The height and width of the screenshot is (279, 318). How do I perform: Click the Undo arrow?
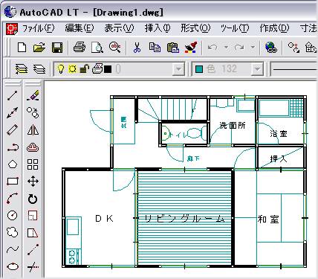[212, 47]
